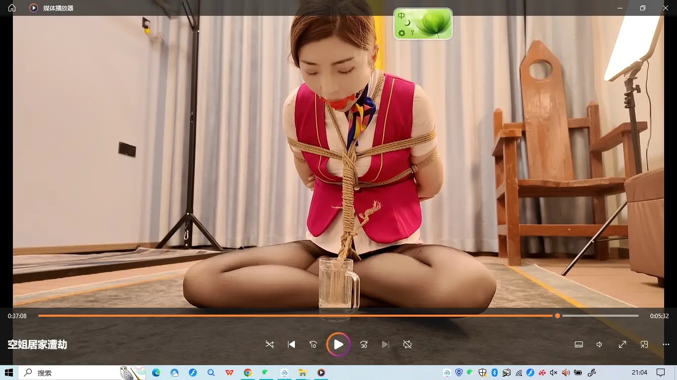Open the subtitles and captions menu
The image size is (677, 380).
pyautogui.click(x=578, y=344)
